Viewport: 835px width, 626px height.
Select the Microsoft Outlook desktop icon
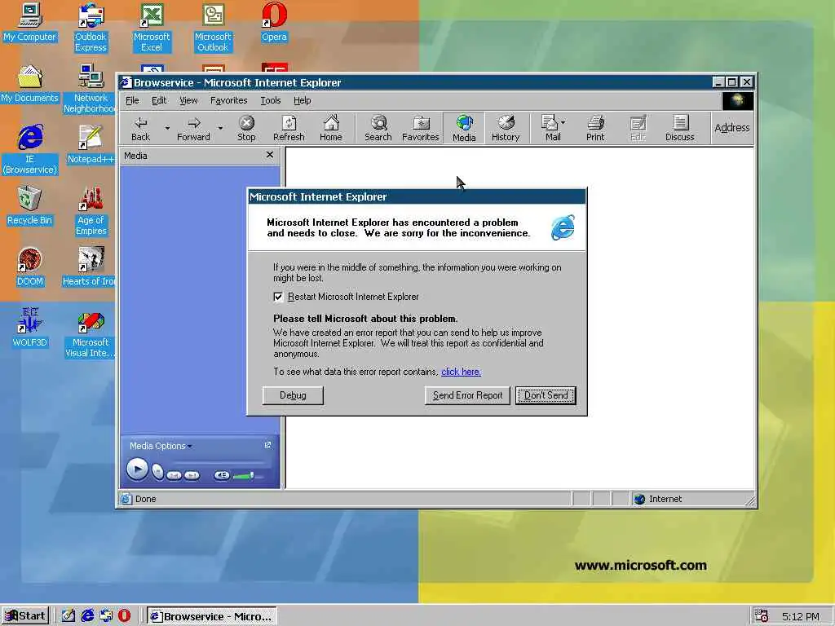click(x=213, y=28)
